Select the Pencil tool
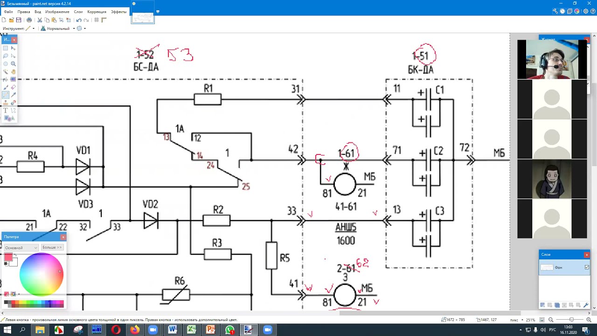 6,95
